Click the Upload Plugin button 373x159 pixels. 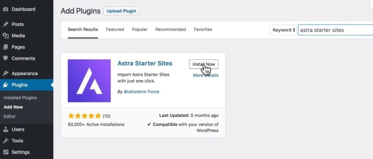[x=121, y=11]
